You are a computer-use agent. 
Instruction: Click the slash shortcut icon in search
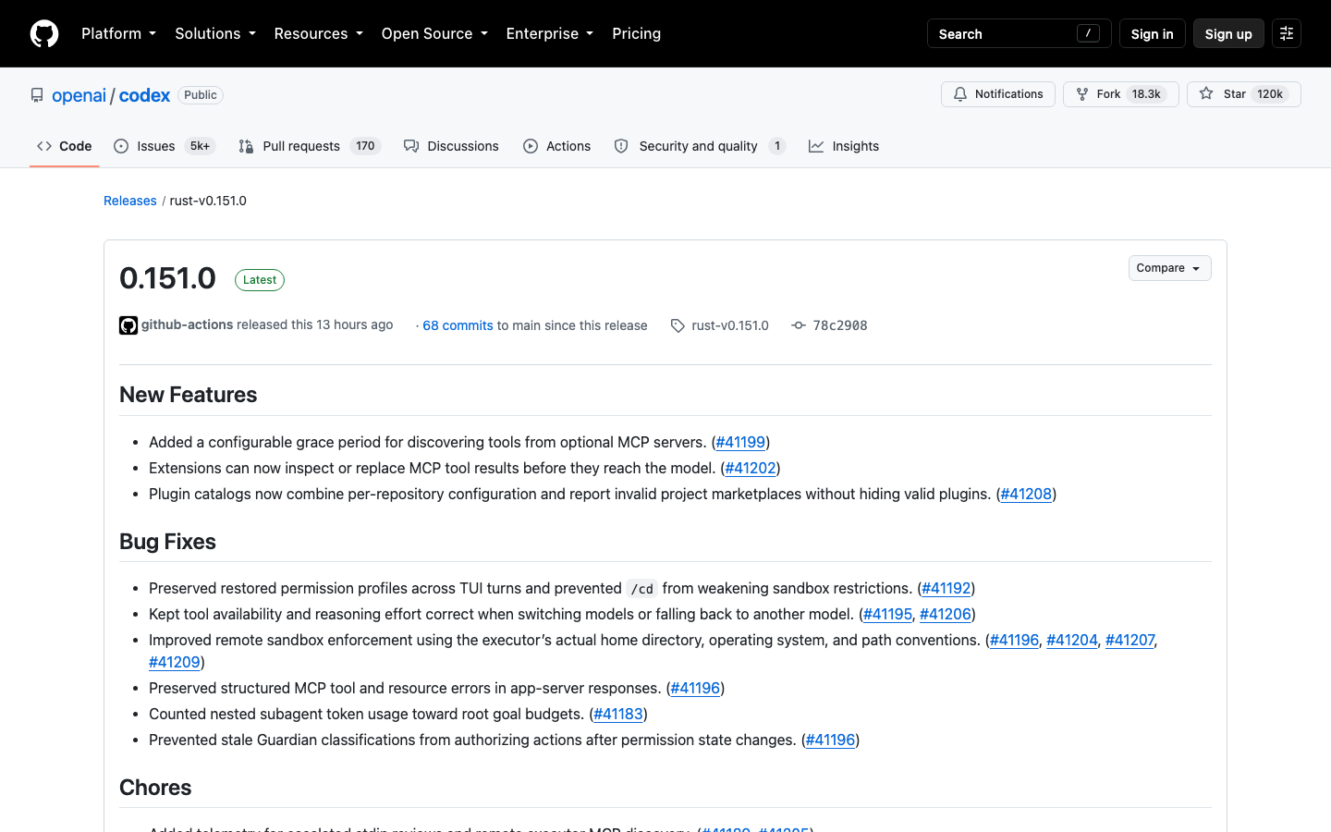(1088, 33)
